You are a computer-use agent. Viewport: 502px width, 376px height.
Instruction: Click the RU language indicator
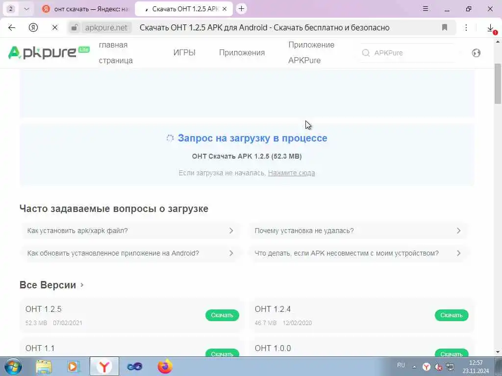tap(401, 365)
